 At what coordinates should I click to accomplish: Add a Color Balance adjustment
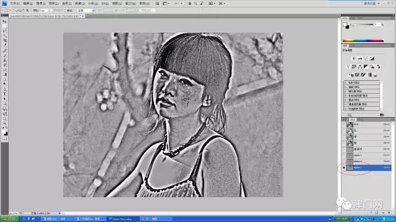click(360, 67)
